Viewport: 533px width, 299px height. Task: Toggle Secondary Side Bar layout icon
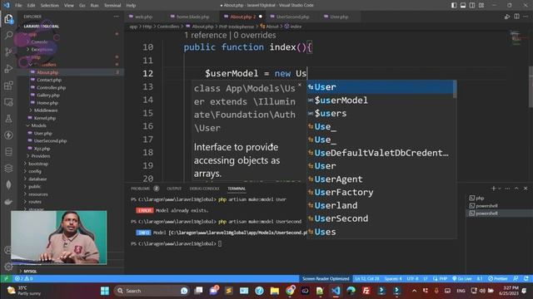(472, 5)
